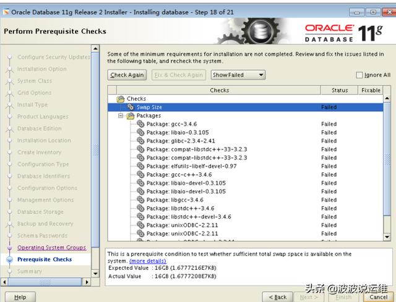The height and width of the screenshot is (302, 396).
Task: Go to Operating System Groups step
Action: [x=52, y=248]
